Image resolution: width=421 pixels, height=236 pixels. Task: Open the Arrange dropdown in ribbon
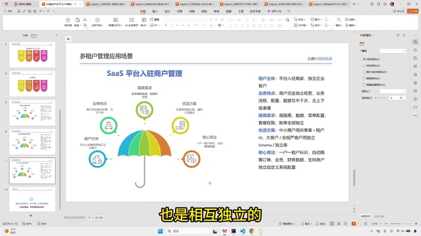pyautogui.click(x=316, y=25)
